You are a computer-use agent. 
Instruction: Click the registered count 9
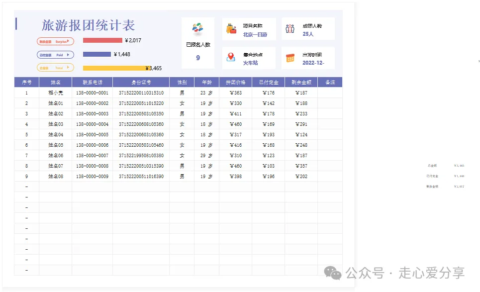pos(198,58)
